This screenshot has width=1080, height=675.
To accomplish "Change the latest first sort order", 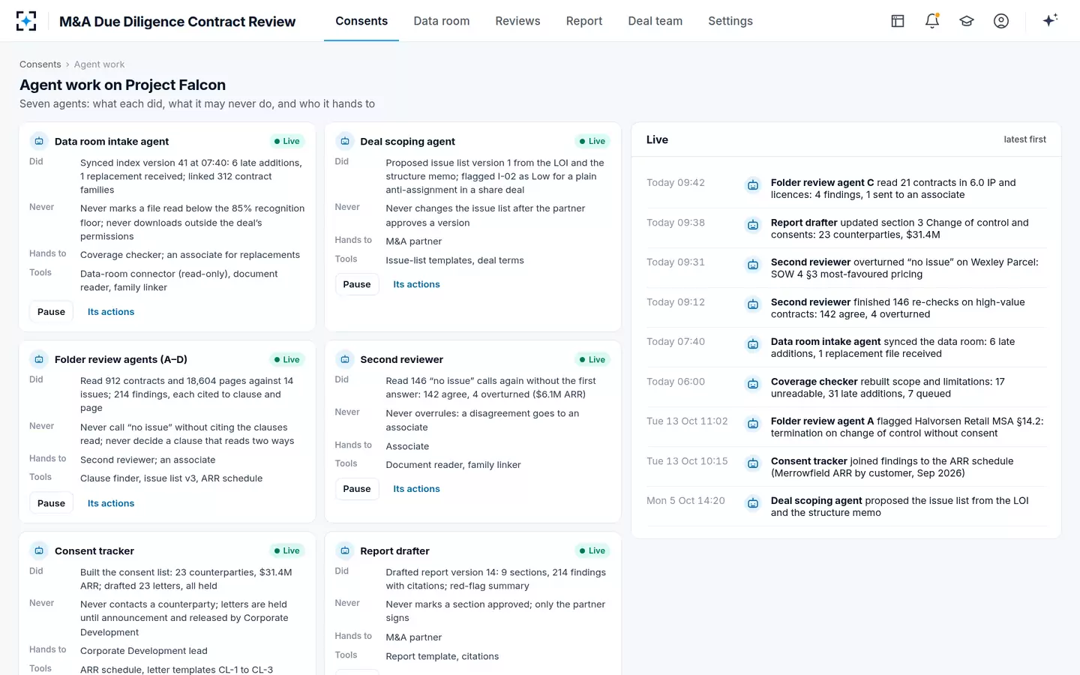I will (x=1024, y=139).
